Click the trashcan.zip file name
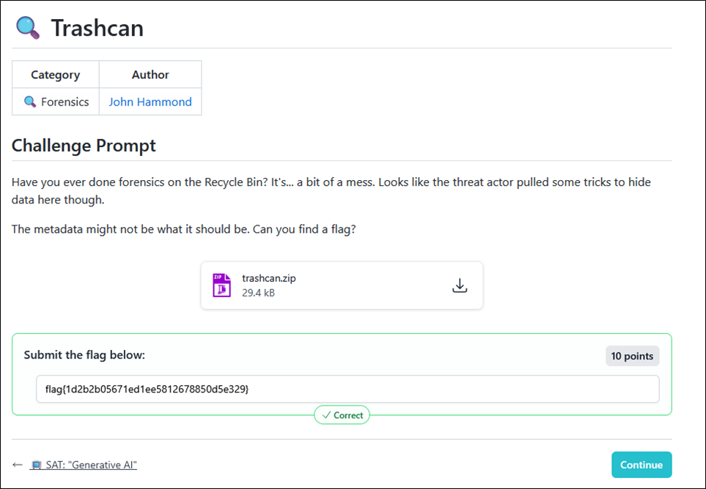Image resolution: width=706 pixels, height=489 pixels. (268, 278)
